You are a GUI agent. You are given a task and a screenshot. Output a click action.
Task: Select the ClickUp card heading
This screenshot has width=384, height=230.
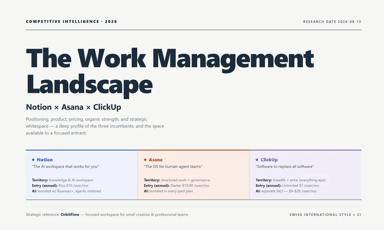coord(269,160)
